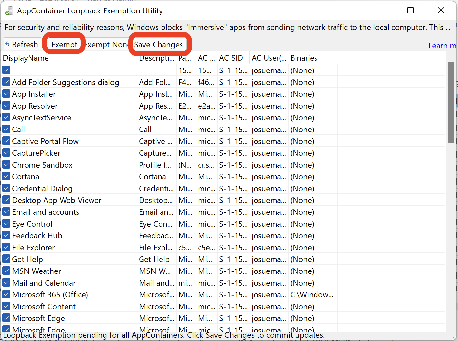Toggle the Cortana checkbox
Screen dimensions: 458x341
point(6,176)
